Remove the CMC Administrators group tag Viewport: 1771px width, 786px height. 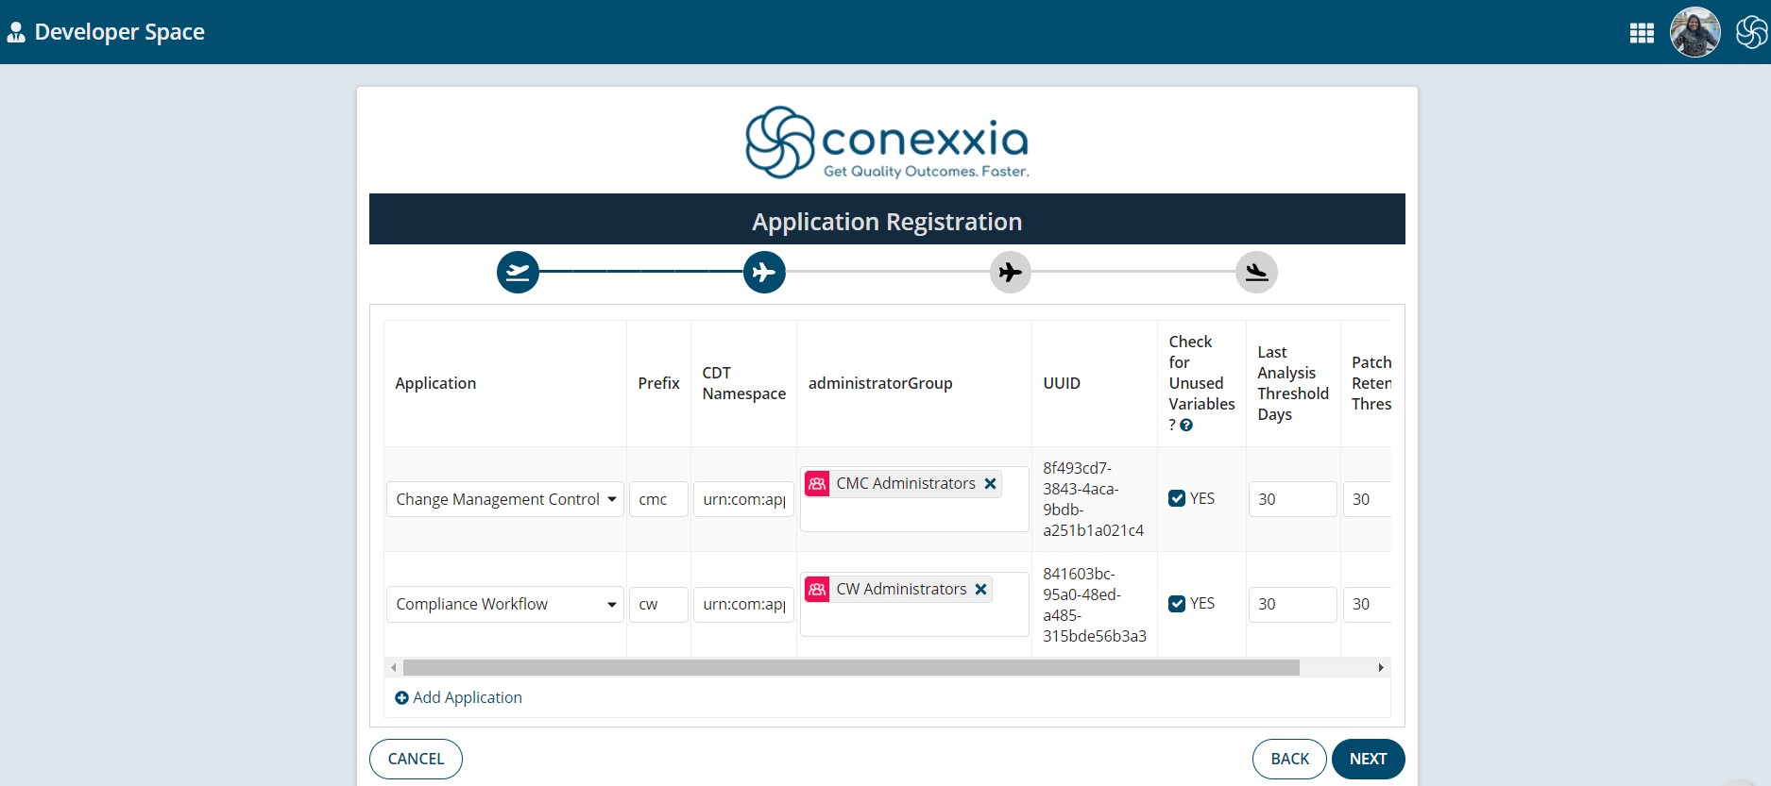[990, 484]
